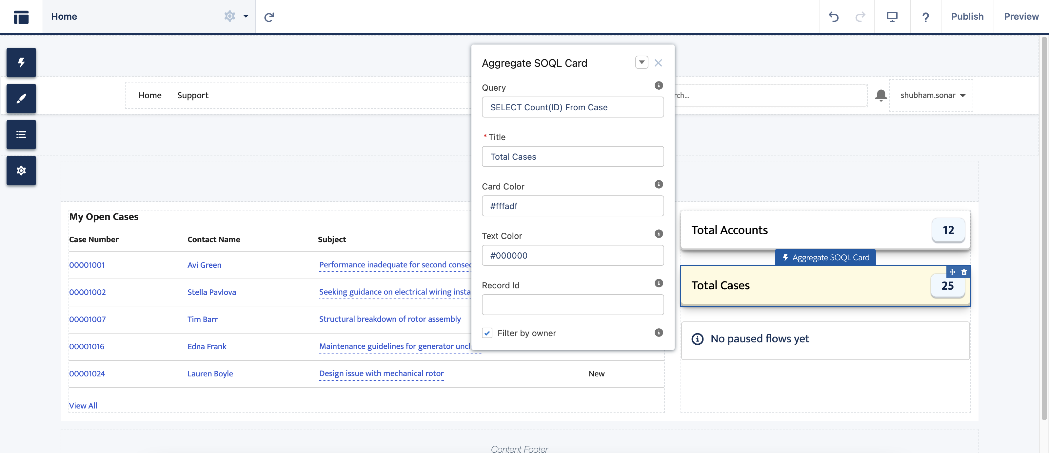Show info tooltip for Filter by owner

pos(659,333)
